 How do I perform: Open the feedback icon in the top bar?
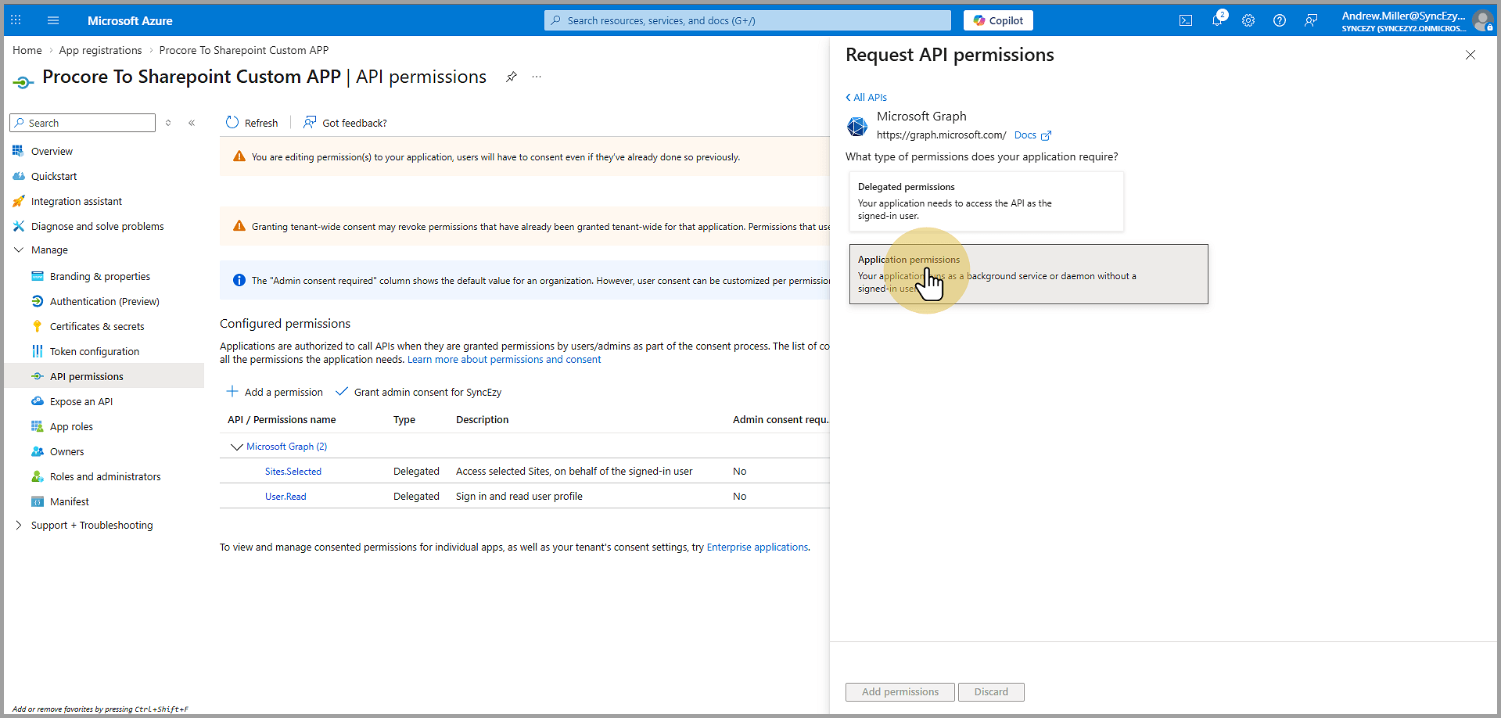[1311, 20]
